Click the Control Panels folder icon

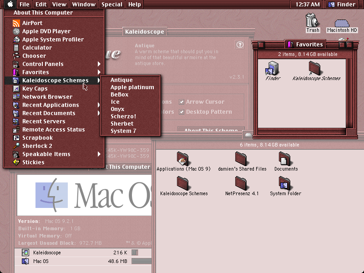point(16,64)
